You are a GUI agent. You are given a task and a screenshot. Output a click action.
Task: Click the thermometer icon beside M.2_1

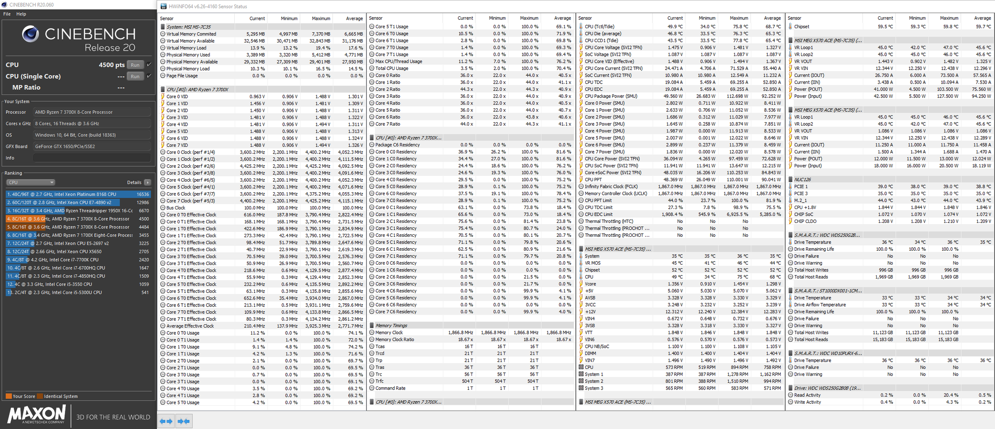tap(791, 200)
